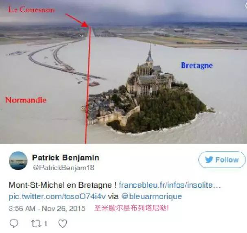247x233 pixels.
Task: Click the retweet arrows icon
Action: click(x=36, y=223)
